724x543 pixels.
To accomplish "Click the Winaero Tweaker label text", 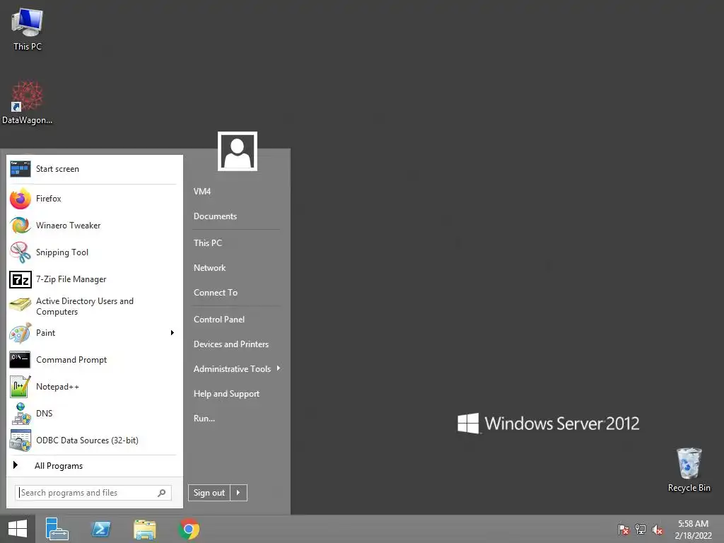I will (69, 226).
